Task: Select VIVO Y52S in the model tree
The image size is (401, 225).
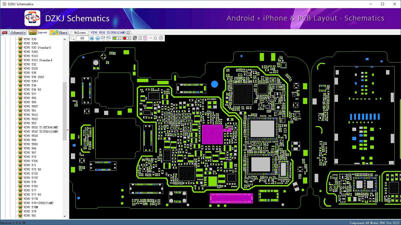Action: pyautogui.click(x=31, y=119)
